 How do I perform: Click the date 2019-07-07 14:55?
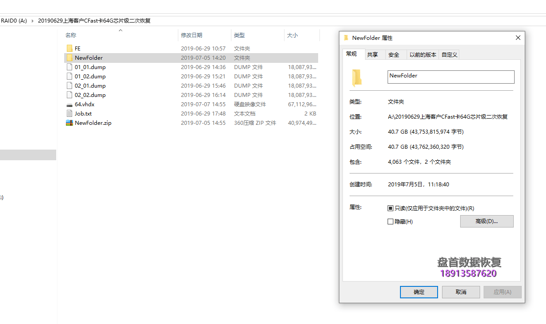click(203, 104)
